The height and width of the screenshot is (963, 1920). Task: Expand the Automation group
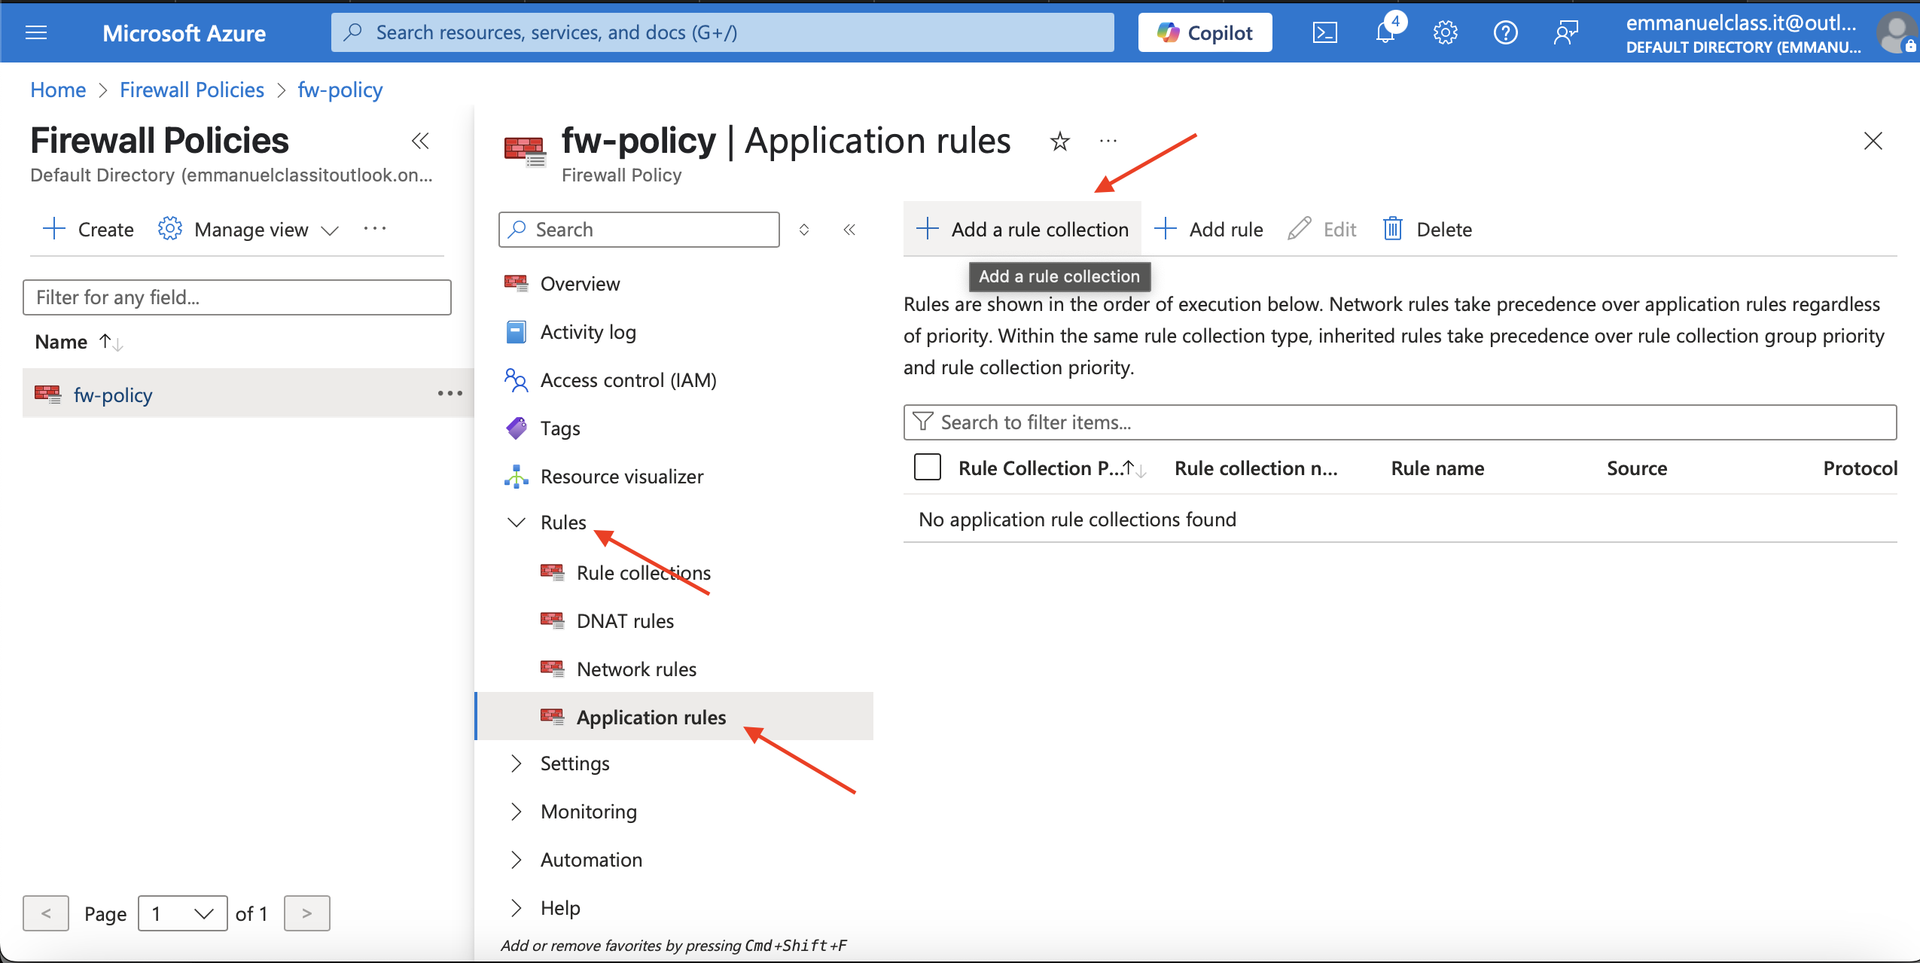click(x=591, y=860)
